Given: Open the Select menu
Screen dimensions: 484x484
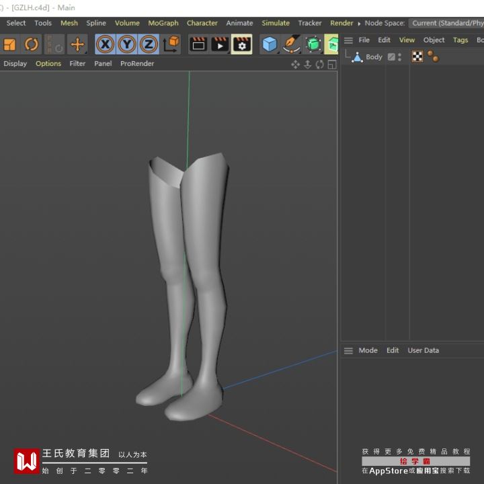Looking at the screenshot, I should click(16, 23).
